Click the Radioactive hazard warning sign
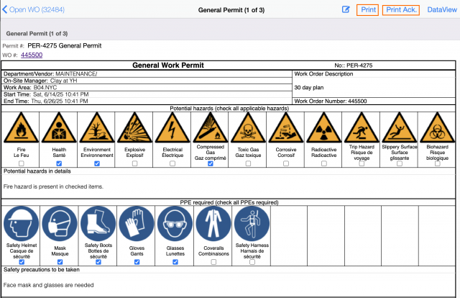The image size is (460, 298). pyautogui.click(x=324, y=127)
